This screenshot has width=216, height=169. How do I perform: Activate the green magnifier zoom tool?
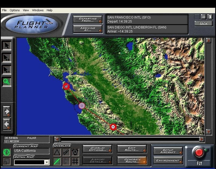pyautogui.click(x=7, y=82)
